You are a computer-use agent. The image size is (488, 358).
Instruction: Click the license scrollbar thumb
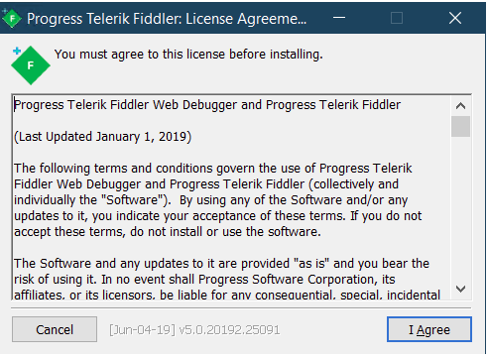tap(460, 126)
